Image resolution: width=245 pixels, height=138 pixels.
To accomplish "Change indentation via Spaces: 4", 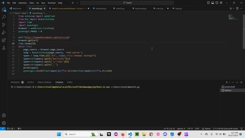I will pyautogui.click(x=181, y=128).
